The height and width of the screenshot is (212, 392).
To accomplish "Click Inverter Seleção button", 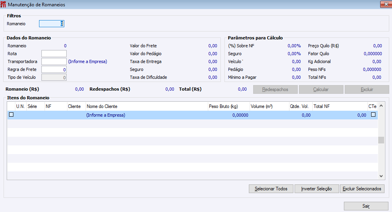I will point(317,189).
